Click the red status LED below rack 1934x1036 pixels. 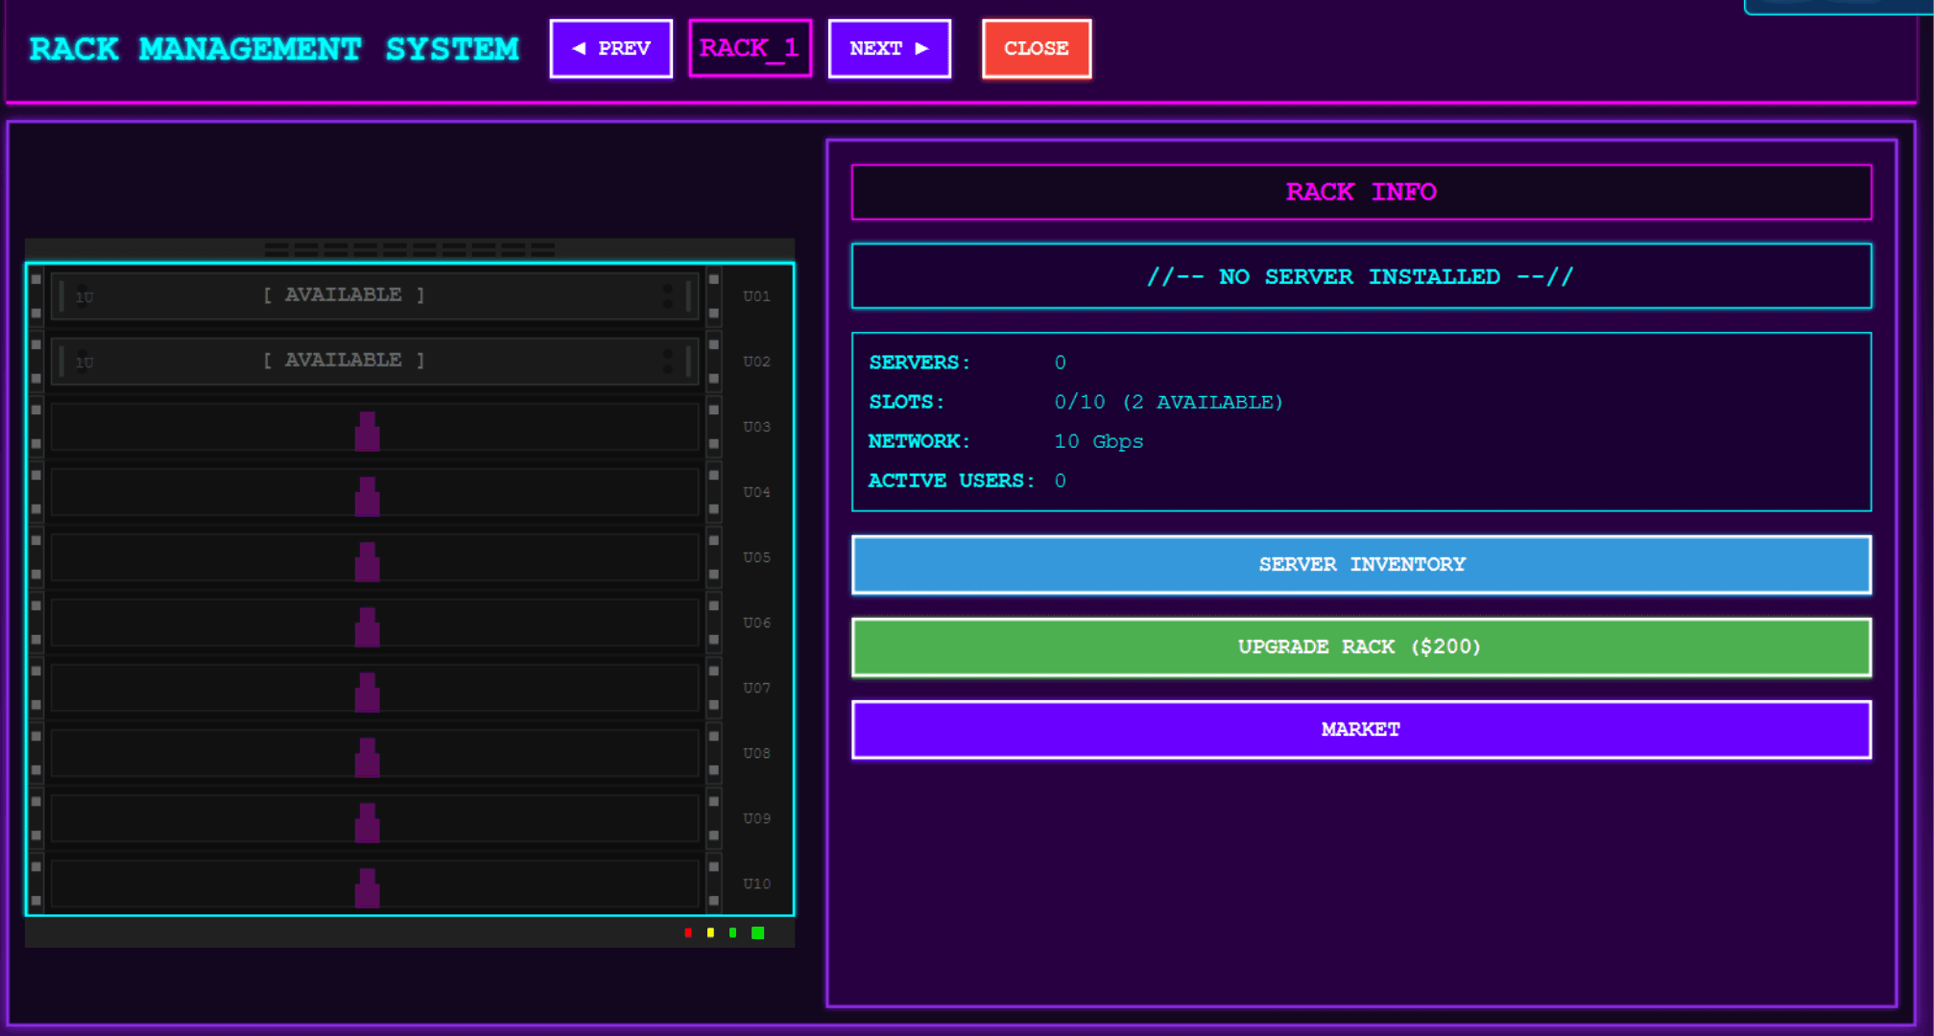pos(688,932)
